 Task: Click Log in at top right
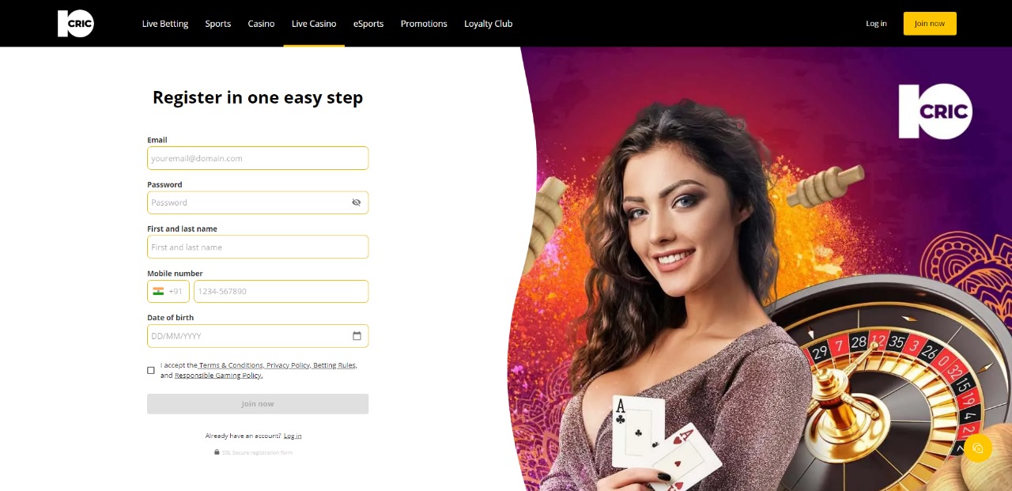876,24
